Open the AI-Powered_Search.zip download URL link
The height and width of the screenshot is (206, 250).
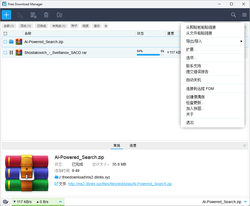click(x=120, y=184)
